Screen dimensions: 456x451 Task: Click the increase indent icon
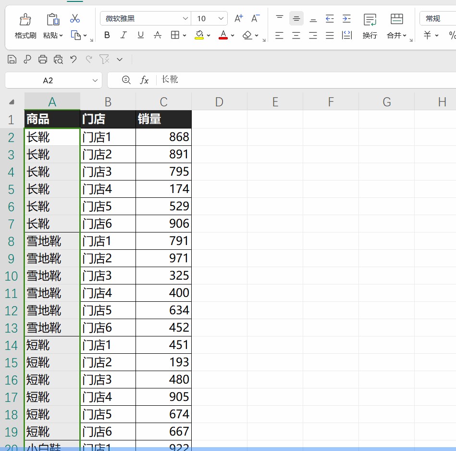pyautogui.click(x=346, y=19)
